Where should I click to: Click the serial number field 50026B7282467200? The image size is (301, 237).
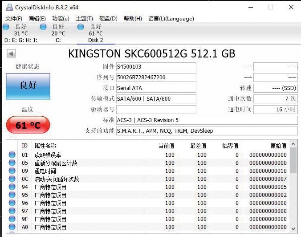point(156,78)
